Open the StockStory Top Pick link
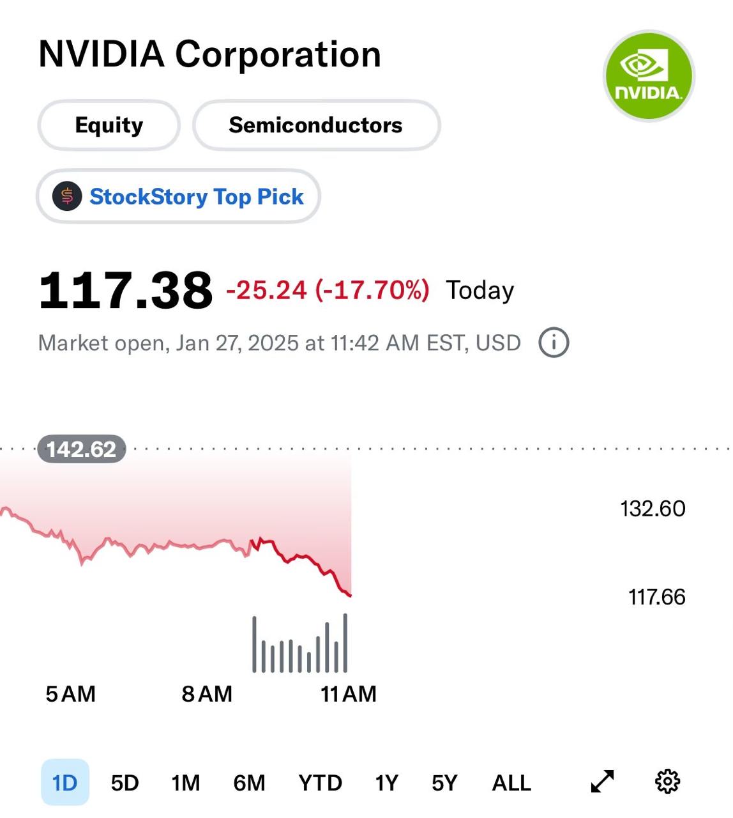 [x=196, y=196]
